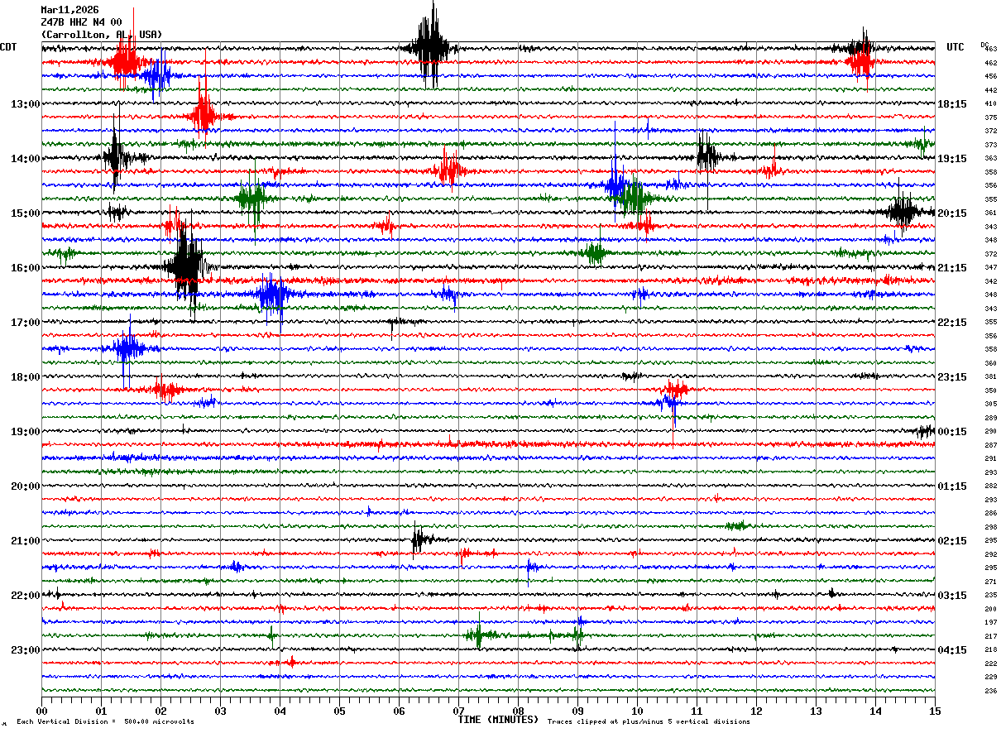Click the Z47B HHZ N4 00 station code
The width and height of the screenshot is (1001, 733).
(x=81, y=22)
